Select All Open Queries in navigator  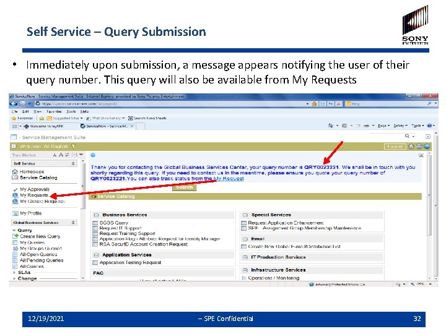(38, 254)
